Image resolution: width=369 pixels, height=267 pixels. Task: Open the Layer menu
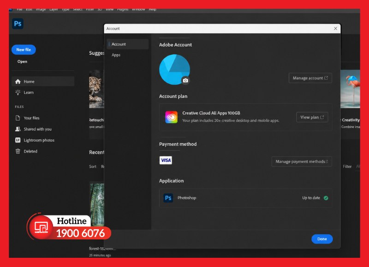click(54, 10)
